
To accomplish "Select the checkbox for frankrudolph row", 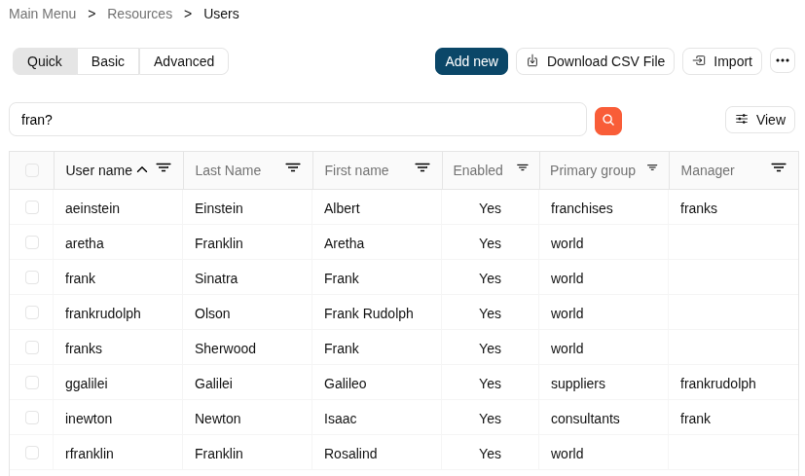I will 32,312.
